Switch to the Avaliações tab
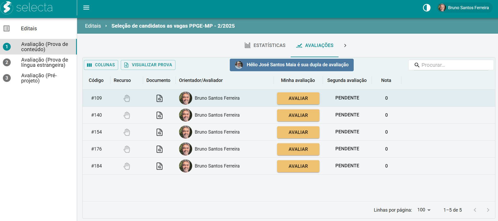 coord(314,45)
